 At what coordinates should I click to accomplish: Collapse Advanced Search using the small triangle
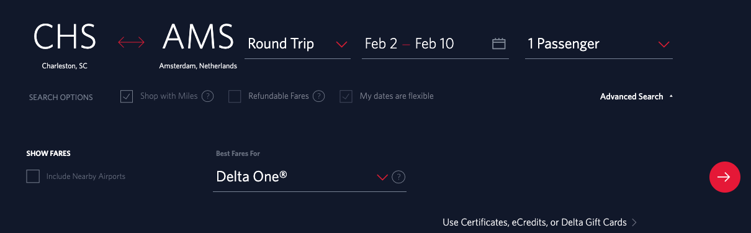671,97
